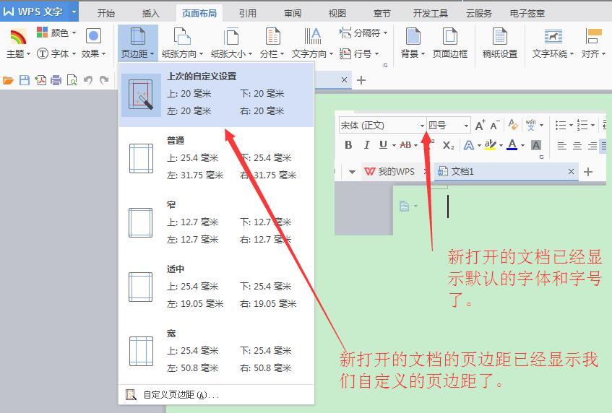Open the 主题 themes gallery
The image size is (612, 413).
[x=18, y=43]
